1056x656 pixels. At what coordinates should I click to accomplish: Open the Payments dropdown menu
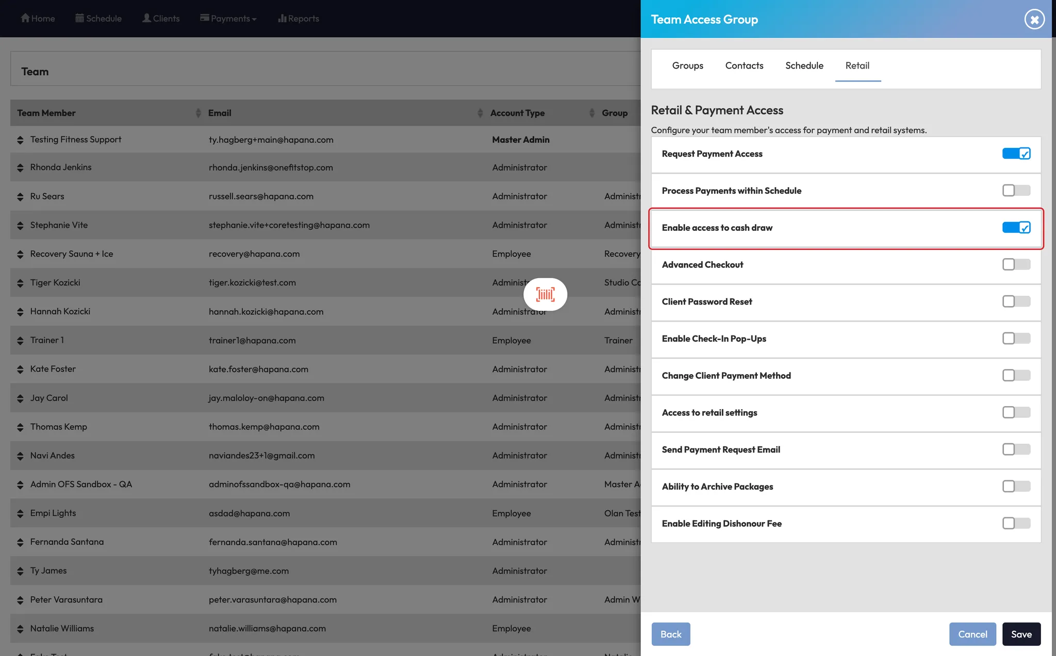tap(228, 19)
